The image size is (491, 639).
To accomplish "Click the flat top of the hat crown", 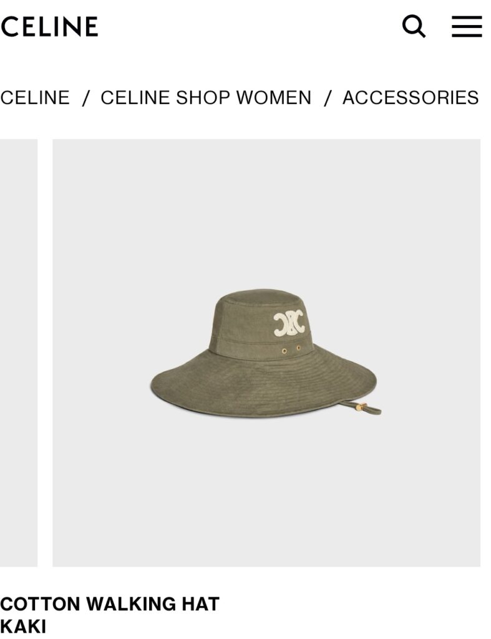I will tap(261, 296).
